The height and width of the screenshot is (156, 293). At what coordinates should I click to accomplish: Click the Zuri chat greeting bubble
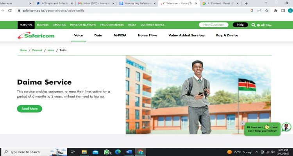(x=262, y=129)
